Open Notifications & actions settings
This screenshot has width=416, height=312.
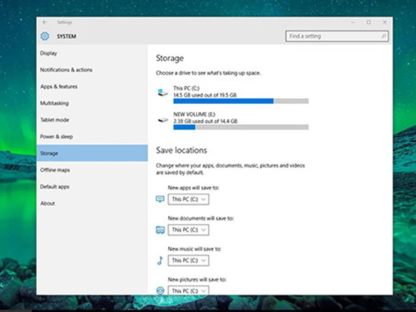[92, 70]
